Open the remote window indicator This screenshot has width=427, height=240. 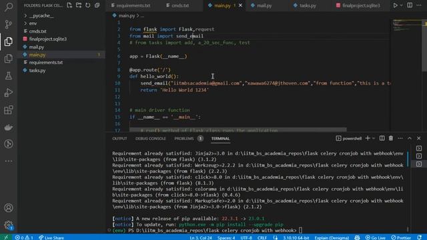(6, 237)
